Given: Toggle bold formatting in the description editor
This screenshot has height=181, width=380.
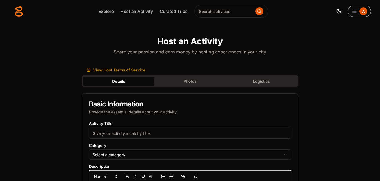Looking at the screenshot, I should pos(127,176).
